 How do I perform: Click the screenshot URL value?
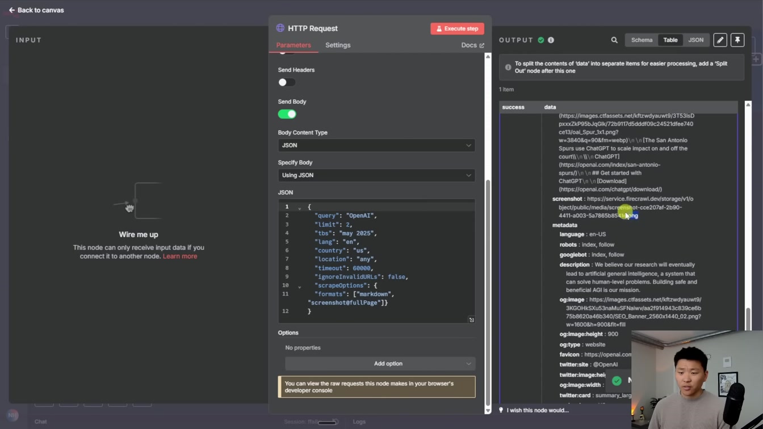(627, 208)
